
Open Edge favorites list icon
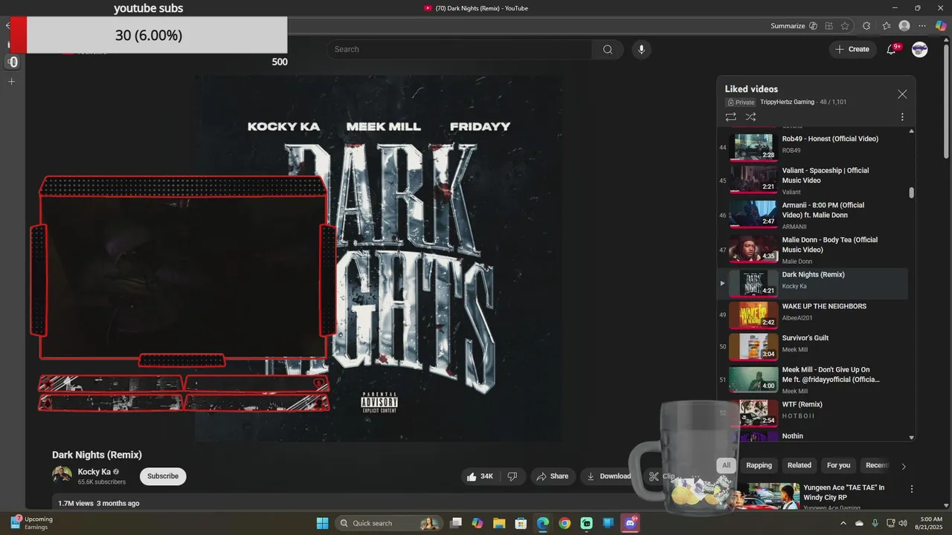point(886,25)
